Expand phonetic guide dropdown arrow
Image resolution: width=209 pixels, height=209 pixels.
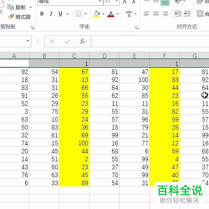click(x=135, y=14)
